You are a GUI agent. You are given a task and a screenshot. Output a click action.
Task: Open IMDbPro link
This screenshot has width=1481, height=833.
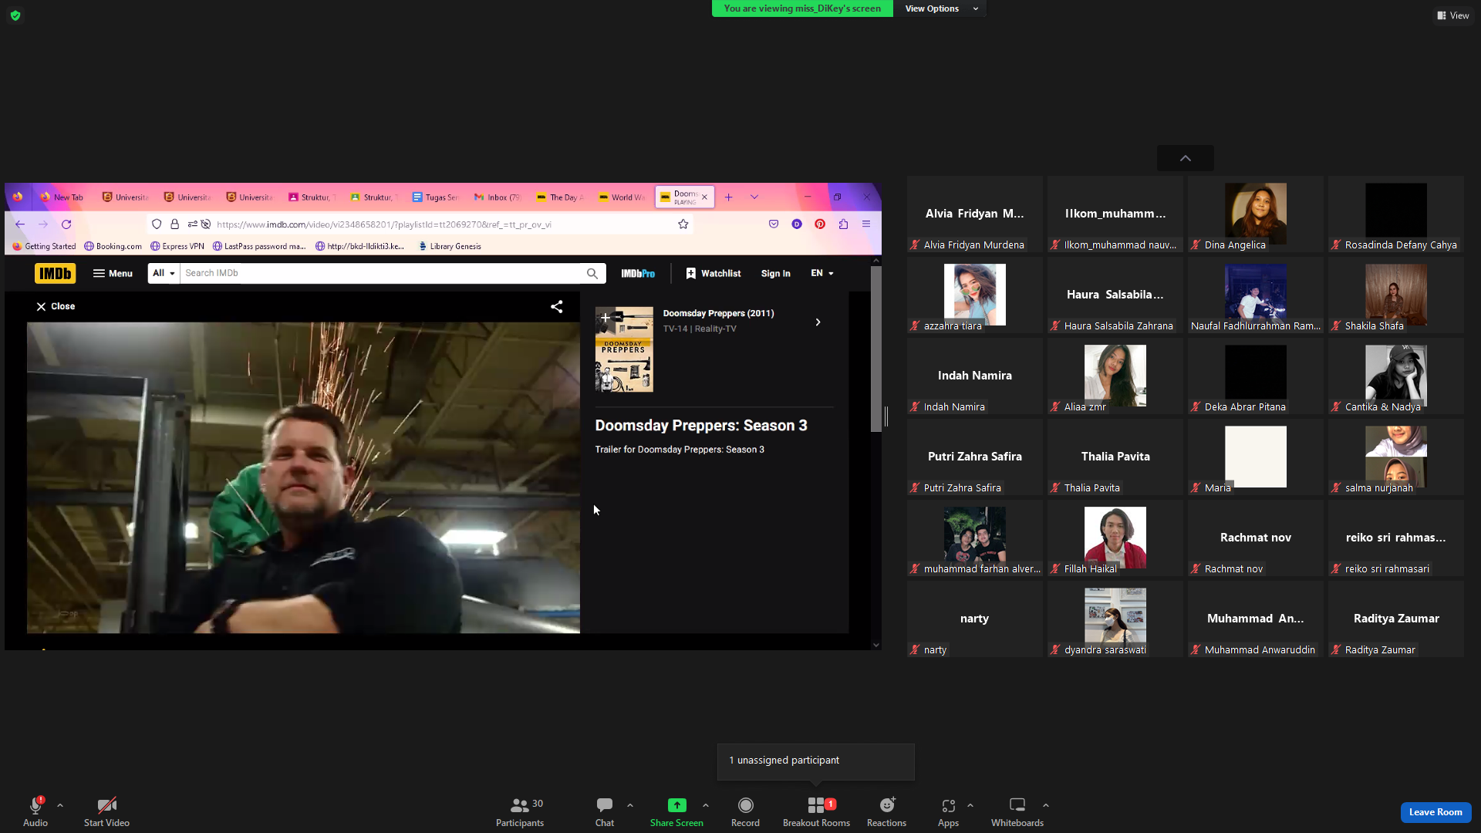click(638, 274)
